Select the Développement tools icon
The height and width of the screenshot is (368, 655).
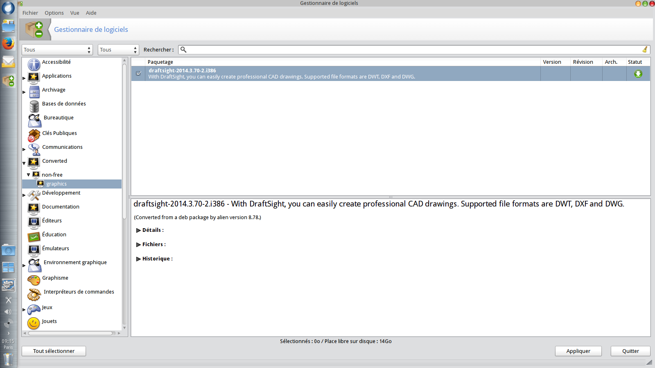[34, 195]
